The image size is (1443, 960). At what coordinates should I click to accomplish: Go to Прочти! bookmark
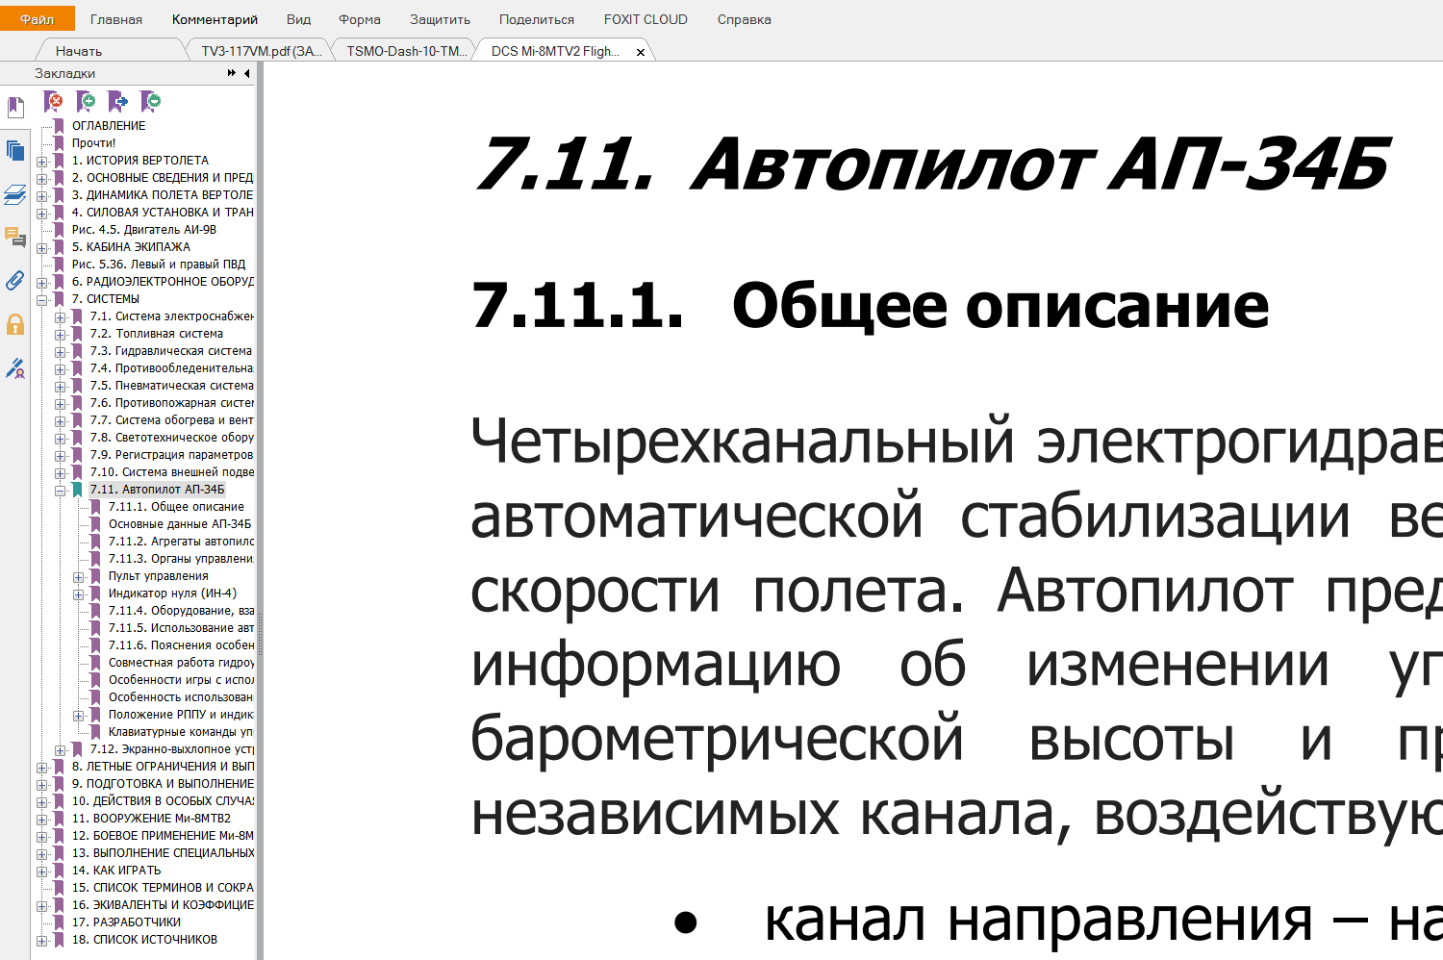point(93,143)
